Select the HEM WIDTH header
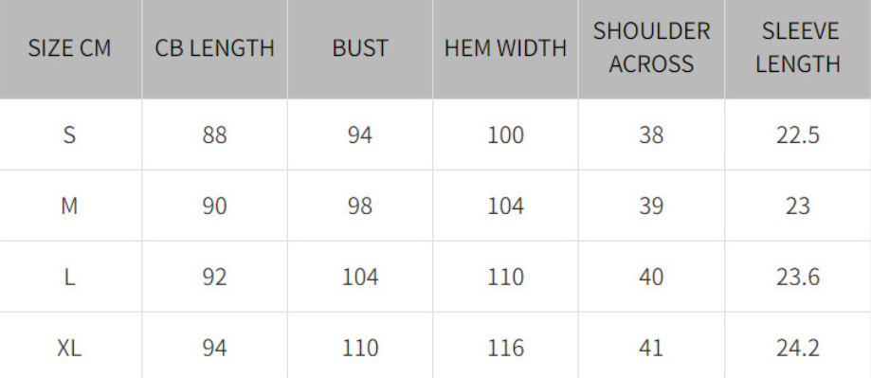 [505, 48]
